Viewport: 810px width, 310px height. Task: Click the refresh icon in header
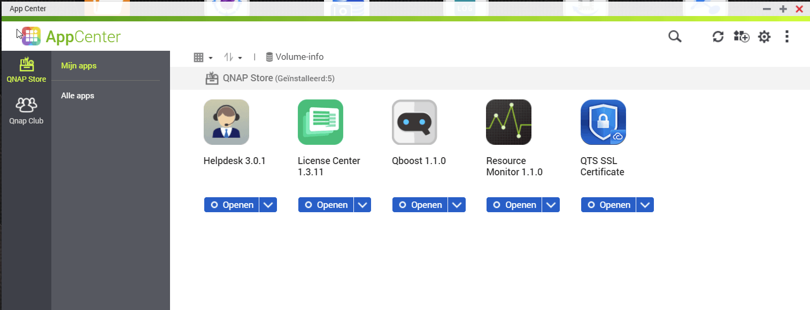(x=718, y=36)
